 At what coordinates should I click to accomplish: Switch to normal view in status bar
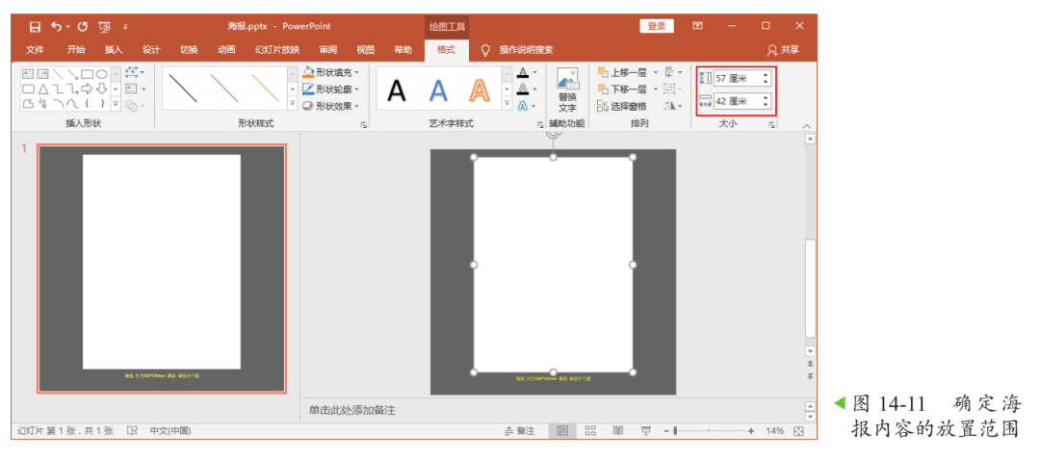coord(562,430)
